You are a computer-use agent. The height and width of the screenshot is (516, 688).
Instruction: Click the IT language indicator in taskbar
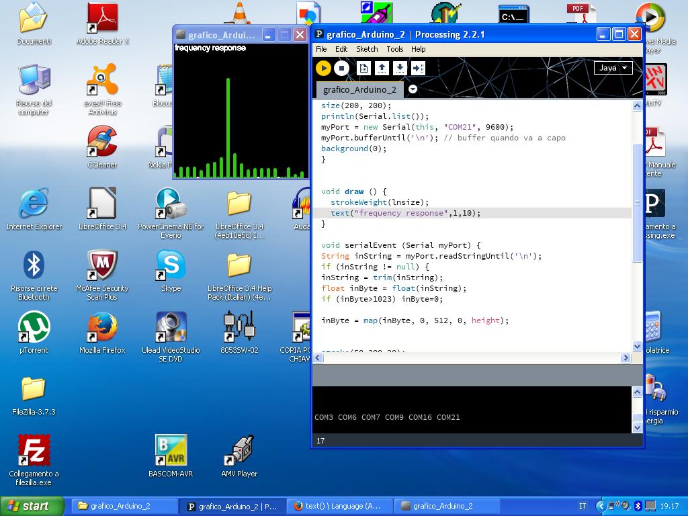click(x=583, y=506)
